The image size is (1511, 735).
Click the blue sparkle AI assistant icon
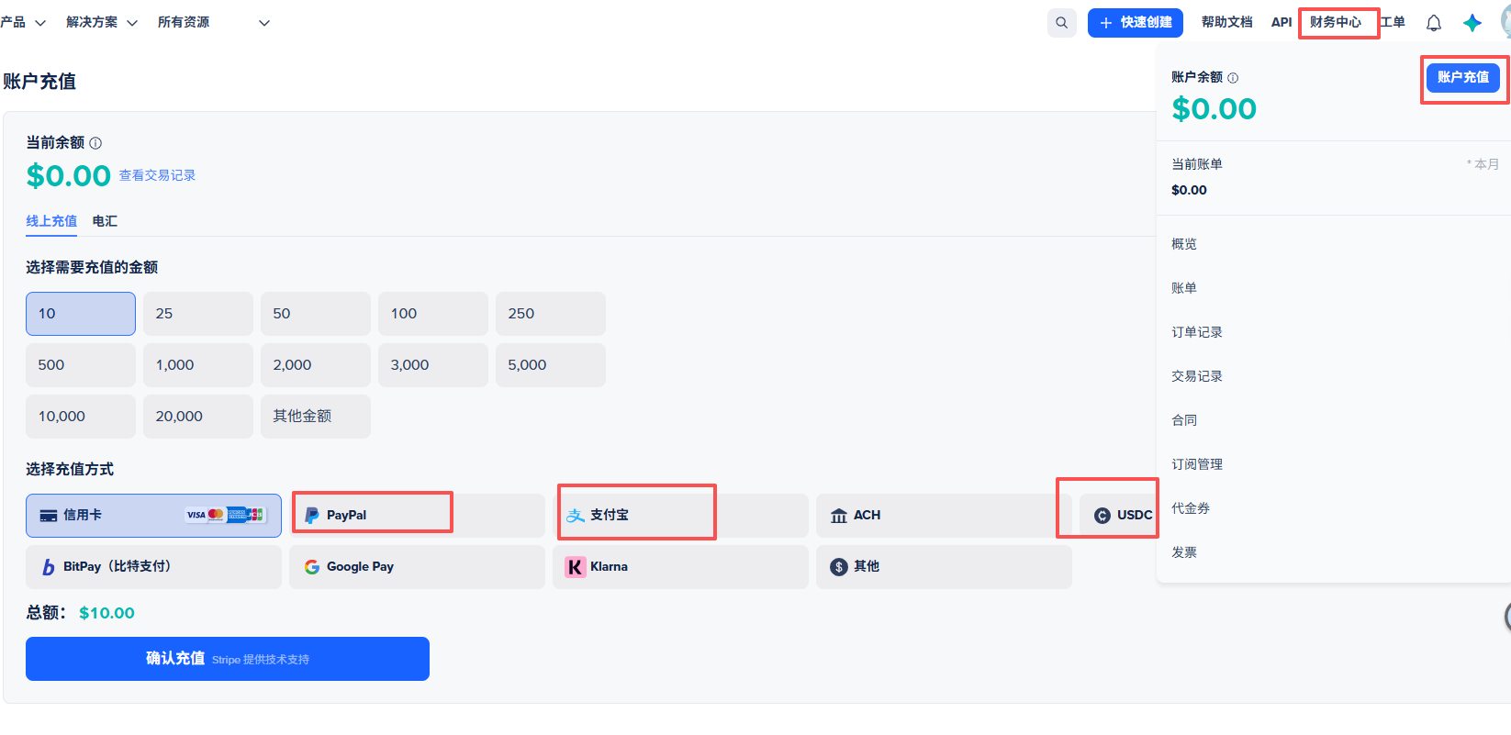pyautogui.click(x=1472, y=23)
